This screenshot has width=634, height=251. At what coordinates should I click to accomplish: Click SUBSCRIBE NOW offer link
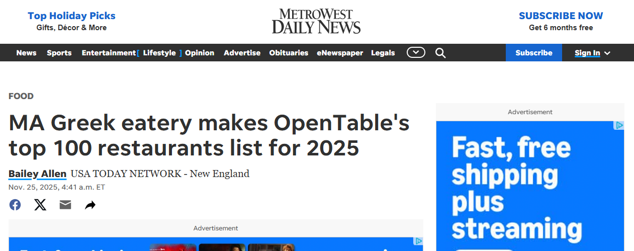[x=561, y=16]
